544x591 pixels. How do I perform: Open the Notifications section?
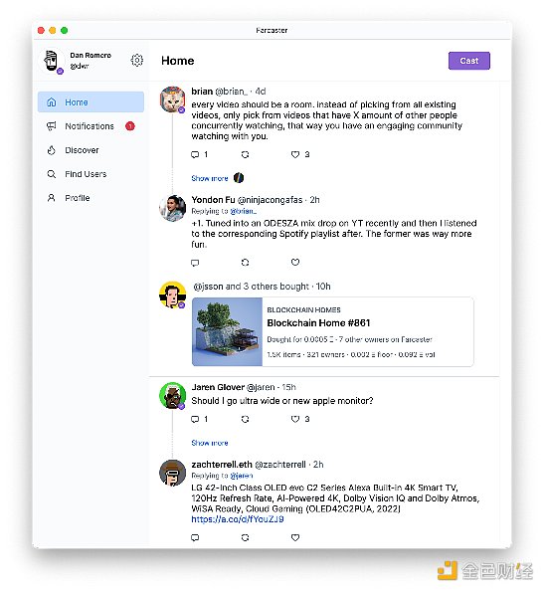[91, 126]
